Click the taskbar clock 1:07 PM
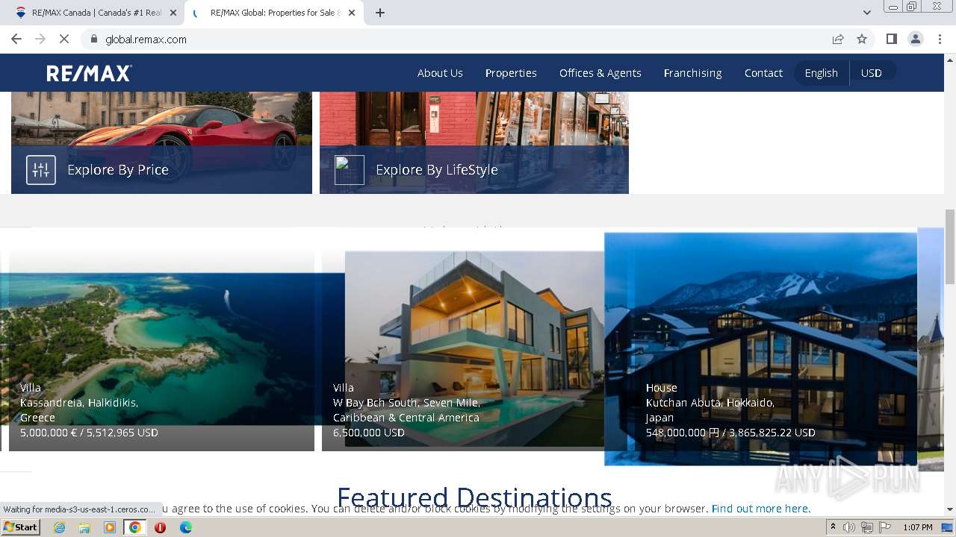 [918, 527]
